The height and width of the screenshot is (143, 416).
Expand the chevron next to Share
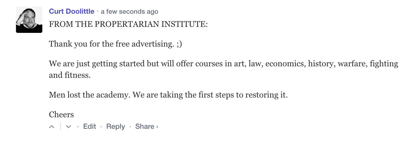(157, 127)
